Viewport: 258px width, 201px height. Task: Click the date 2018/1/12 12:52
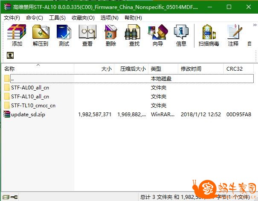(201, 115)
